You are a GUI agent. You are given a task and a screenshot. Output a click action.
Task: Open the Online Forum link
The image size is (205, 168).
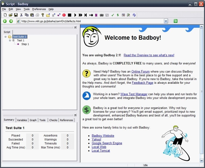click(140, 72)
